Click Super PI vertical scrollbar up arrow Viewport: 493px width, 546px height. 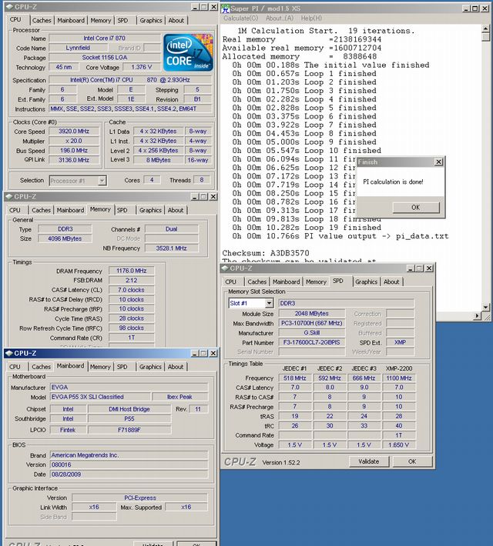click(485, 28)
